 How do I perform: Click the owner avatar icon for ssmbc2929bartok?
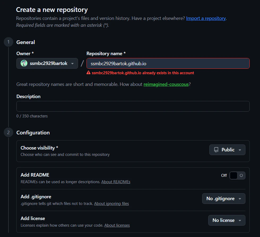[24, 63]
